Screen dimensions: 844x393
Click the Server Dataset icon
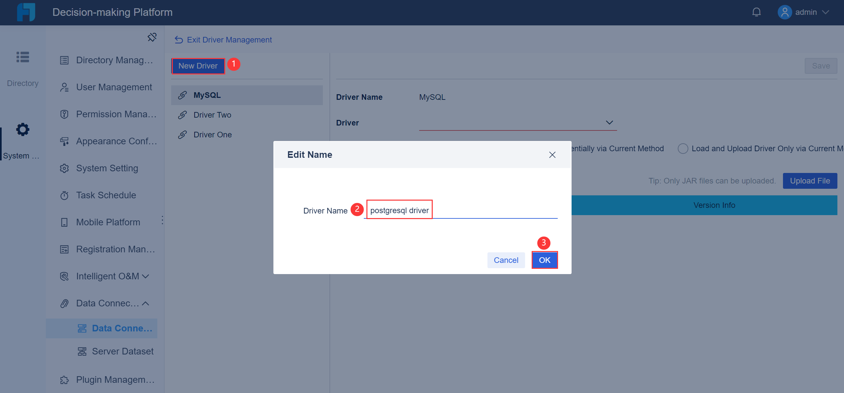click(x=82, y=351)
